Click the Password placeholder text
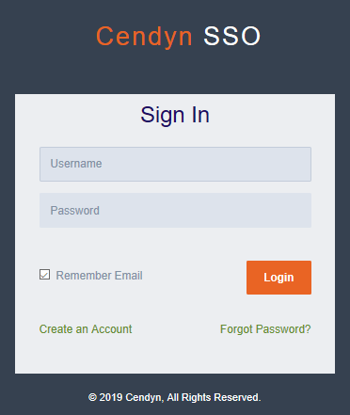This screenshot has width=350, height=415. click(x=74, y=211)
